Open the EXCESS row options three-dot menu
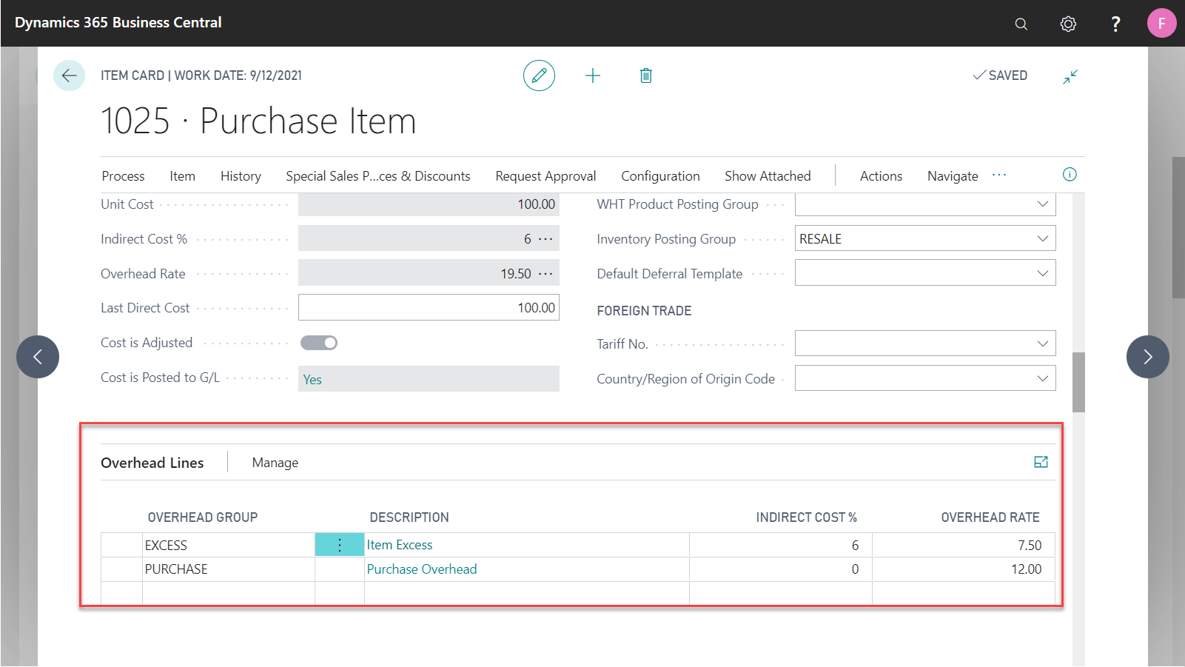 coord(340,545)
